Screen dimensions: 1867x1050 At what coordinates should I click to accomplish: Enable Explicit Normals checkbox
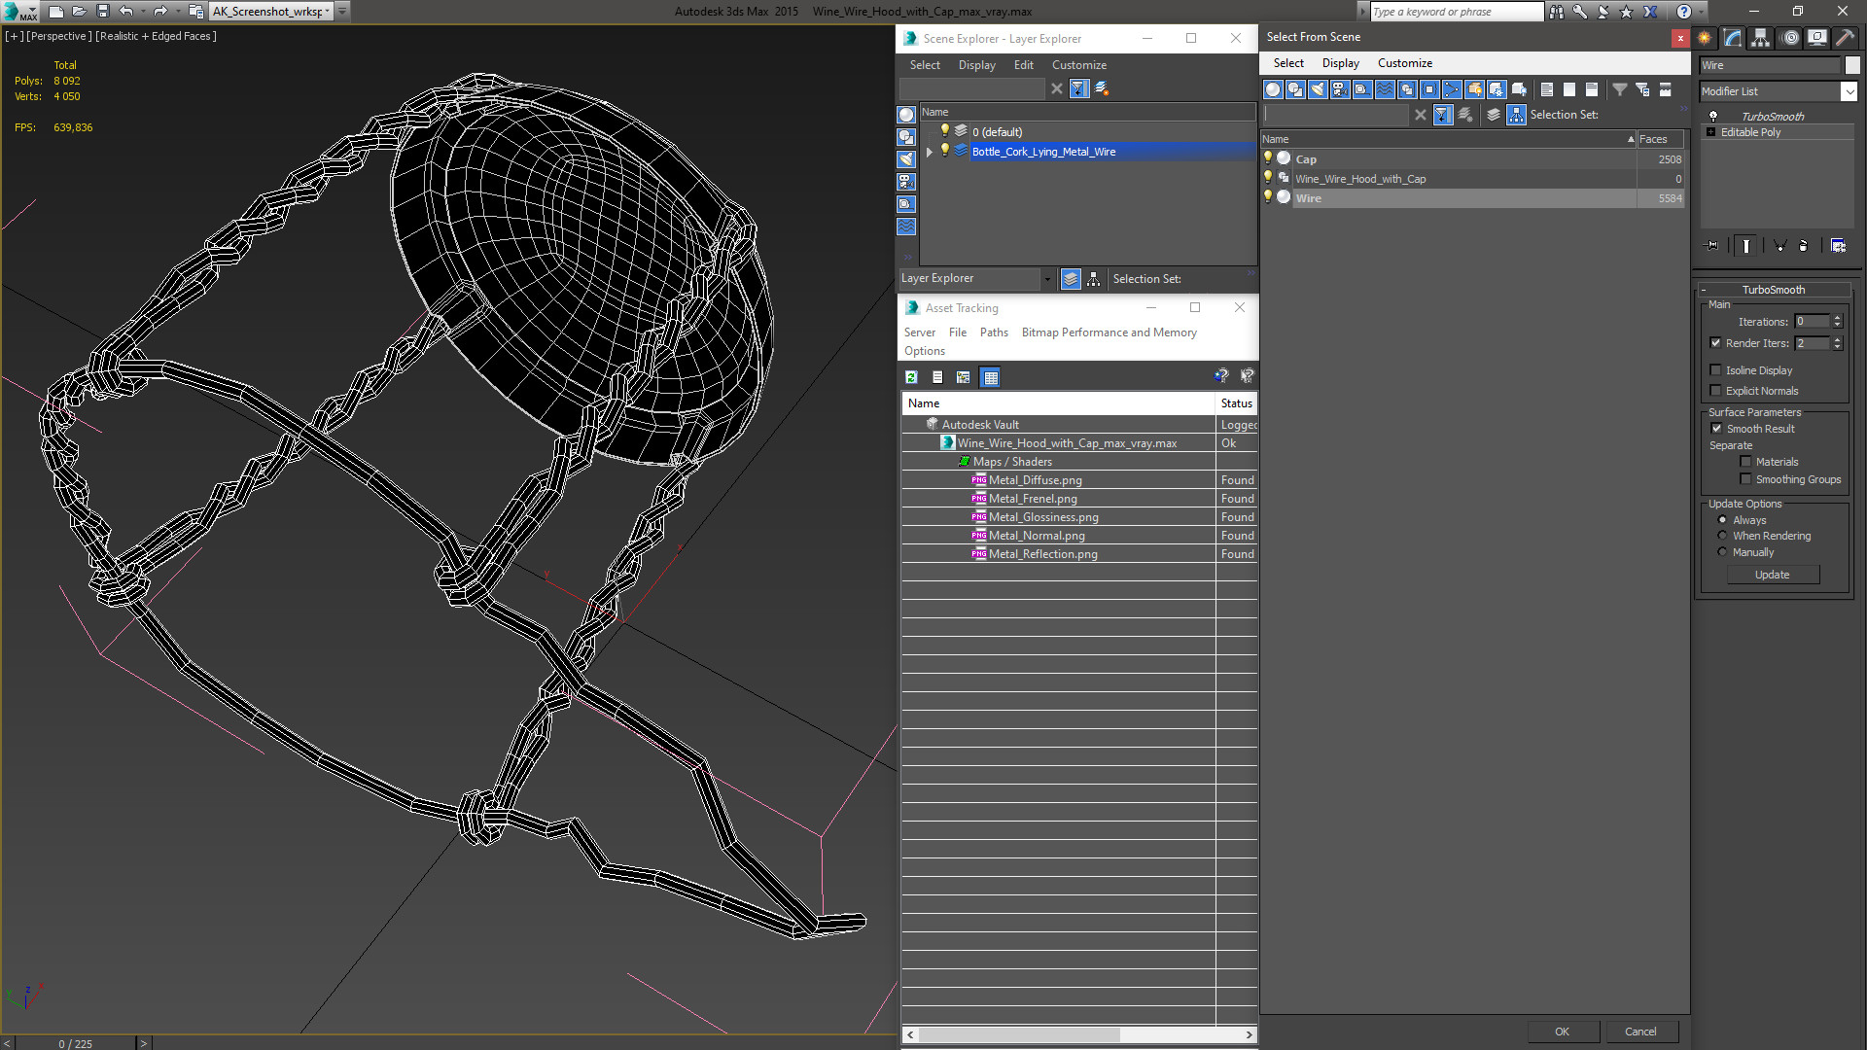(x=1715, y=391)
